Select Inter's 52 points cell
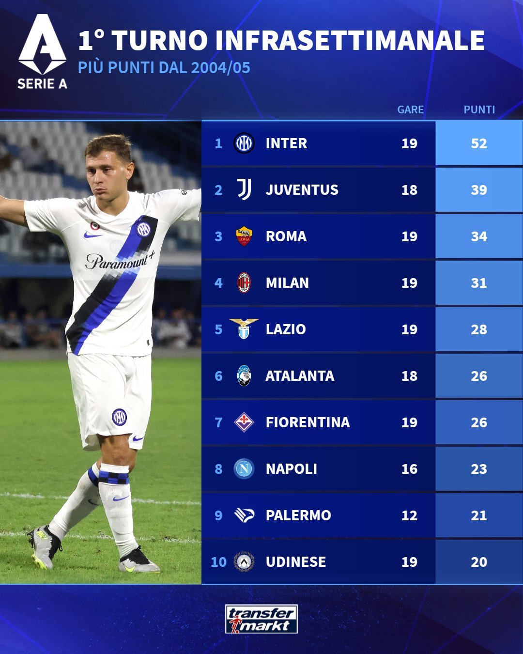 [479, 143]
